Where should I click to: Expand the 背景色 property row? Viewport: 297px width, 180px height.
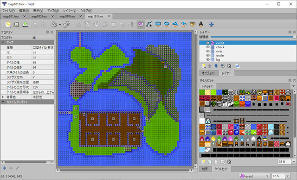3,97
